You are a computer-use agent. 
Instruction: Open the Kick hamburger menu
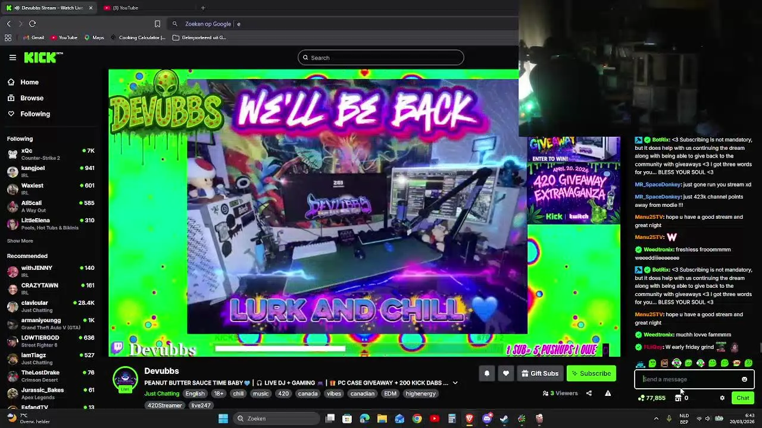[13, 58]
